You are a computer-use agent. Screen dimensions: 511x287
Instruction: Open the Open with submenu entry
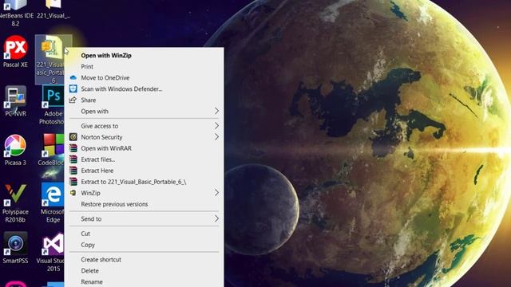(x=144, y=112)
